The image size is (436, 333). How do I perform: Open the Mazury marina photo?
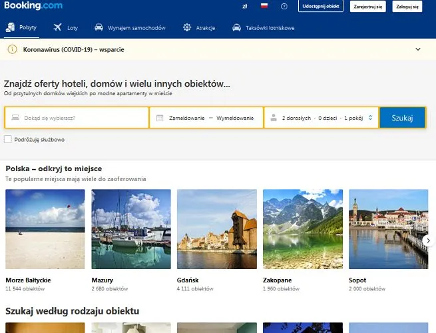point(131,229)
